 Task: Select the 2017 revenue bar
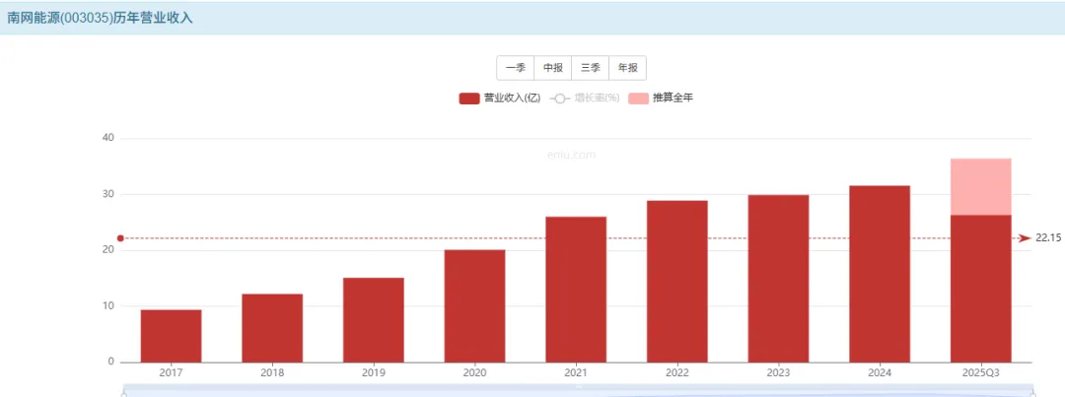pyautogui.click(x=172, y=336)
